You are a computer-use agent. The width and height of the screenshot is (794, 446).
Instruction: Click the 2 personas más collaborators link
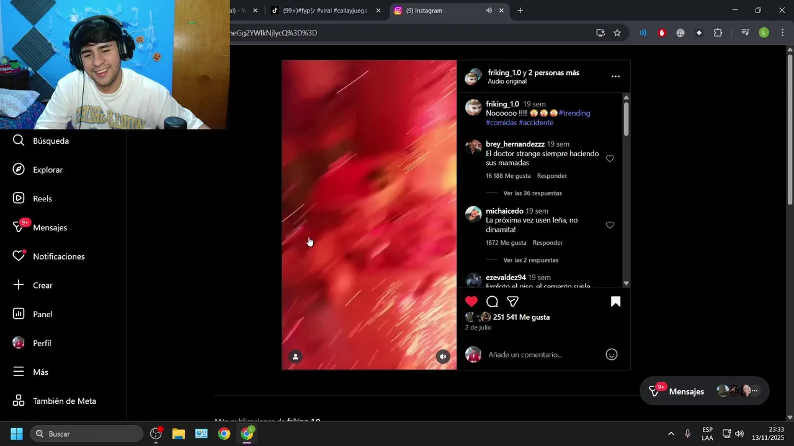click(x=554, y=72)
